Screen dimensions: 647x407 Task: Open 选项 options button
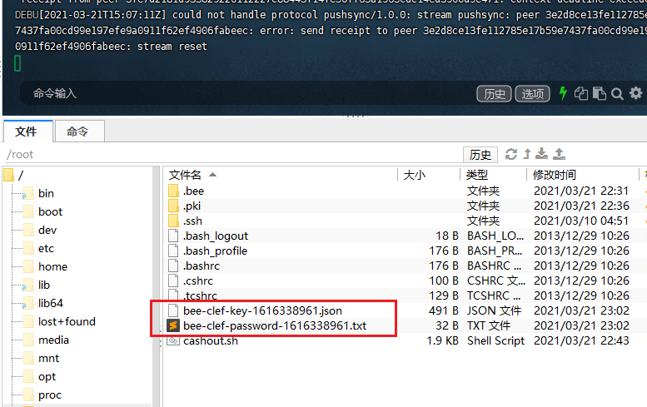pos(533,94)
